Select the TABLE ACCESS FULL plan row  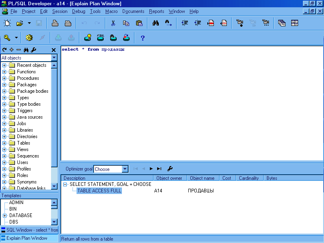coord(99,190)
